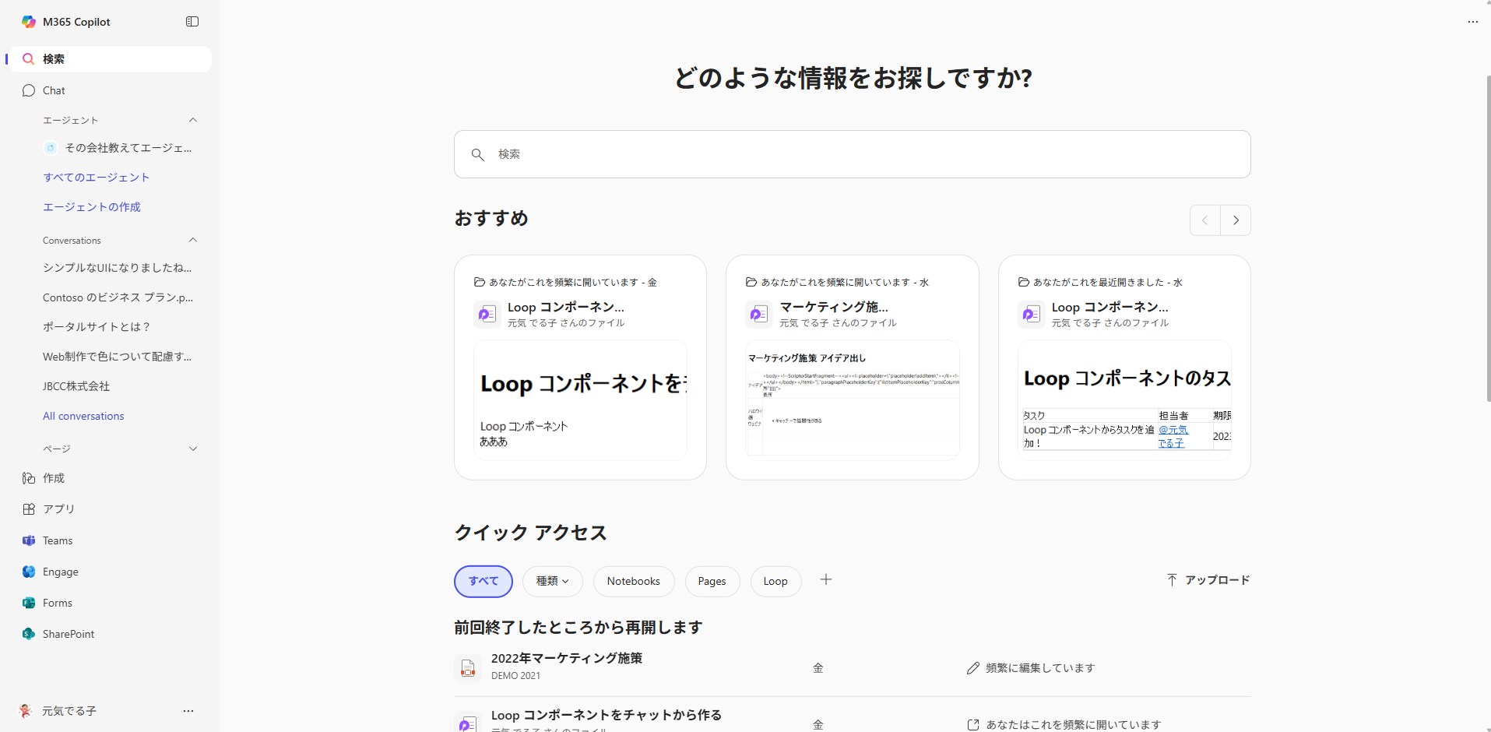Select the Loop filter tab

pos(775,582)
